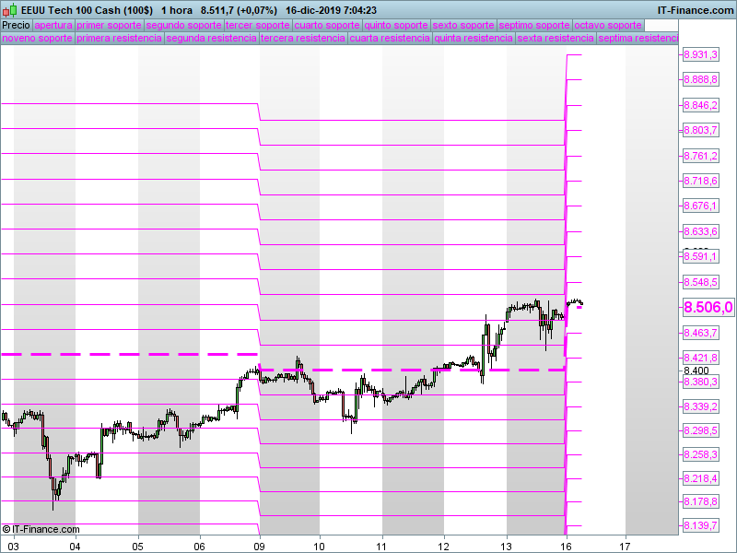Click date 09 on time axis
The image size is (737, 553).
click(x=260, y=547)
